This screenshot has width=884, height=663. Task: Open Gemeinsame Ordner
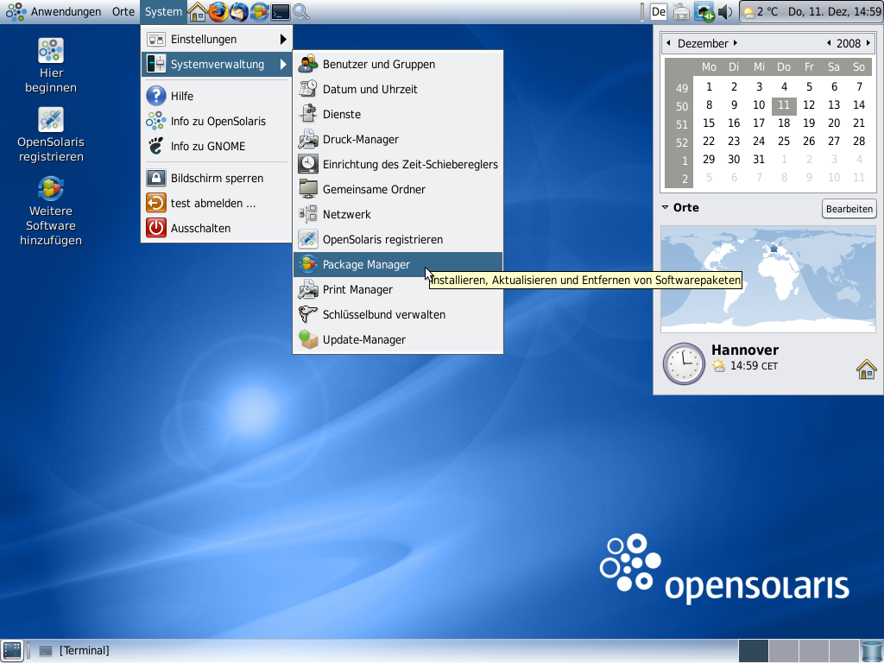point(397,189)
